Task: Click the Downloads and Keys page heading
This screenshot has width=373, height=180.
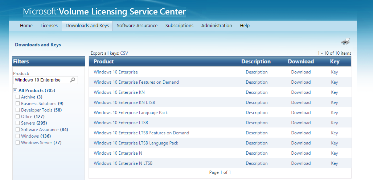Action: coord(38,45)
